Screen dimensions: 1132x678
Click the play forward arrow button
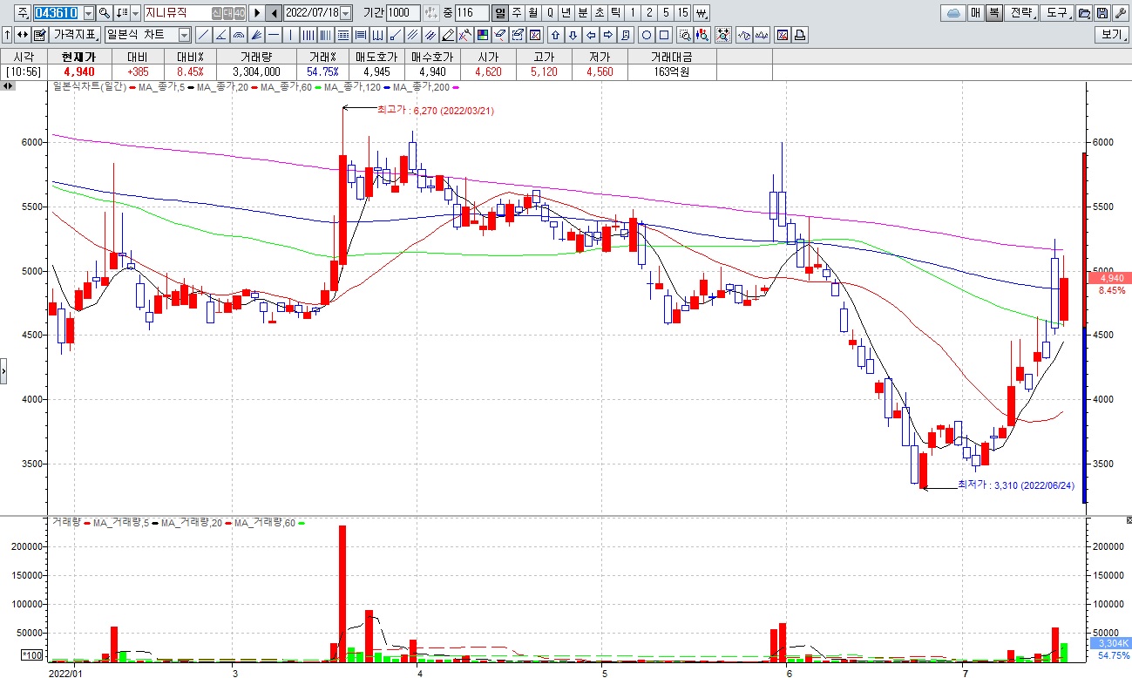coord(257,13)
